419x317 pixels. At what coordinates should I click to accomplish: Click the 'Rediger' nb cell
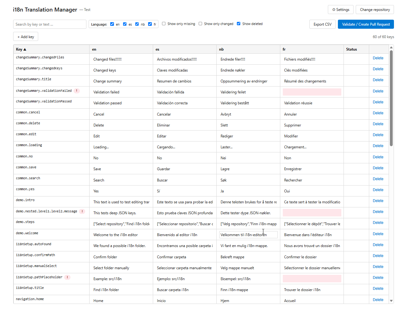[248, 136]
